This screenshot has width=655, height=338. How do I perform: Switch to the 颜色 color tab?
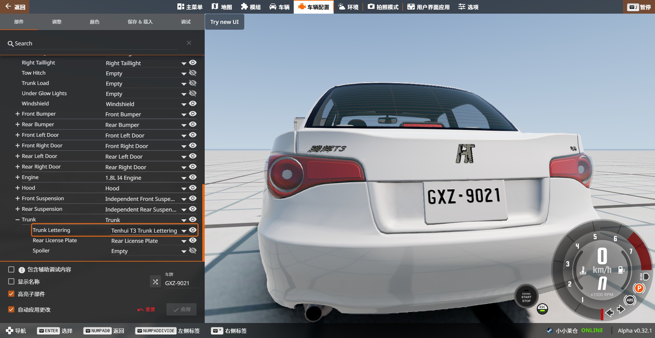(x=94, y=22)
